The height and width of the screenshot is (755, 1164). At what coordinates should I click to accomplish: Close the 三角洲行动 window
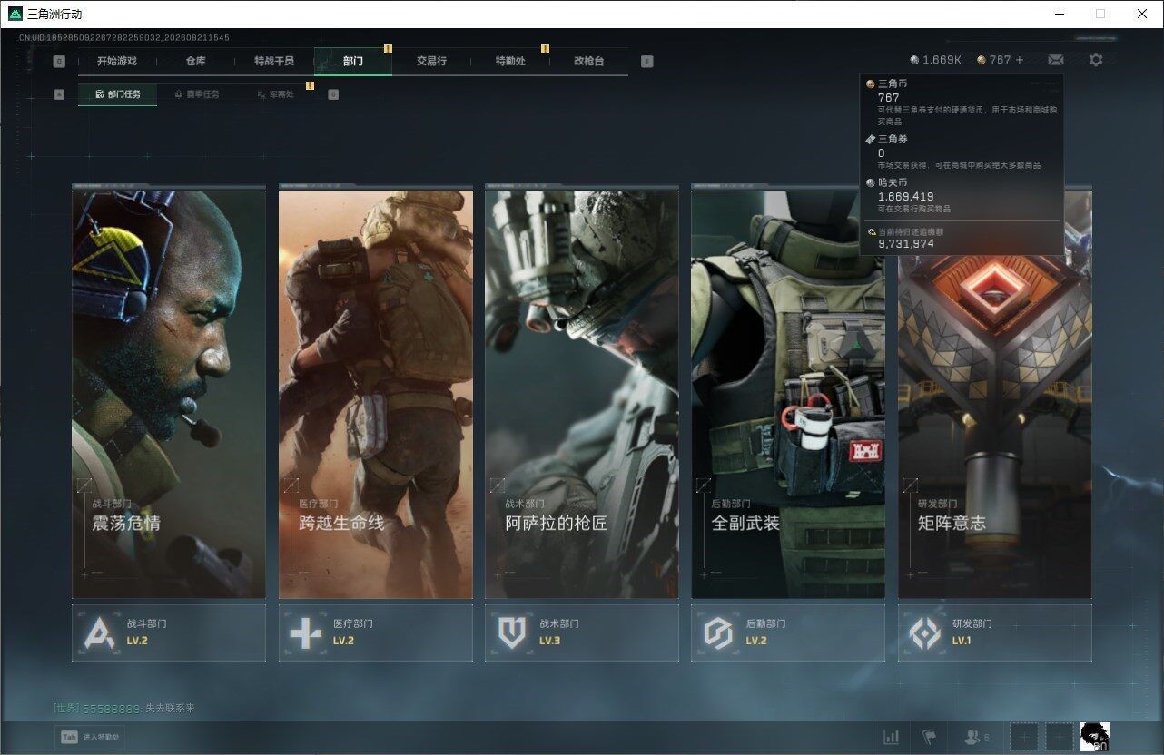[x=1142, y=14]
